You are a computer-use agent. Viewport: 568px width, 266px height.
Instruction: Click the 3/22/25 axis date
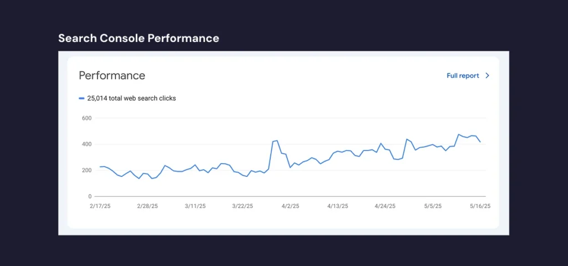click(x=242, y=206)
